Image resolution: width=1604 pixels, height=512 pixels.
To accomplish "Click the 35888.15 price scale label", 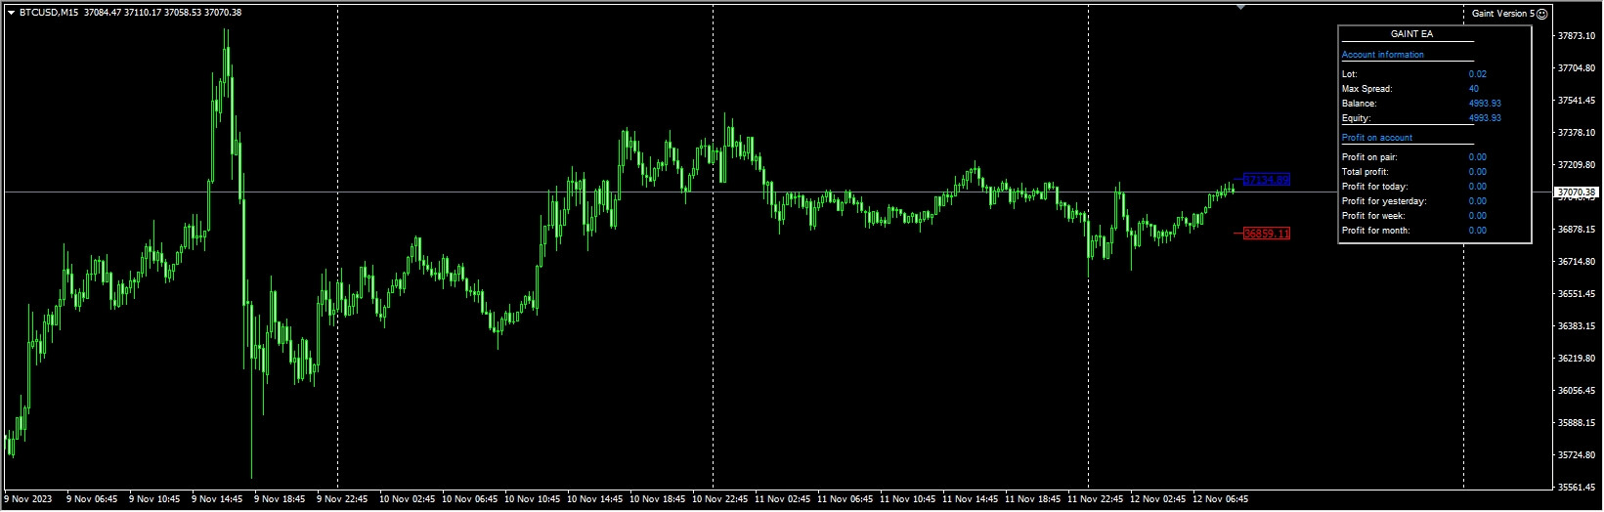I will (x=1577, y=423).
